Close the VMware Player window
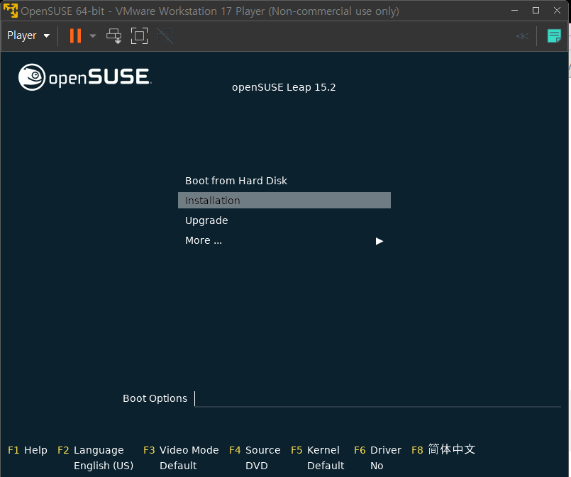The width and height of the screenshot is (571, 477). click(x=557, y=11)
